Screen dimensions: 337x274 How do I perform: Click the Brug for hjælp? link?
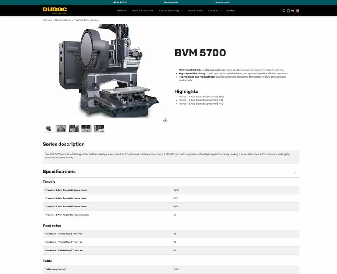pyautogui.click(x=222, y=3)
